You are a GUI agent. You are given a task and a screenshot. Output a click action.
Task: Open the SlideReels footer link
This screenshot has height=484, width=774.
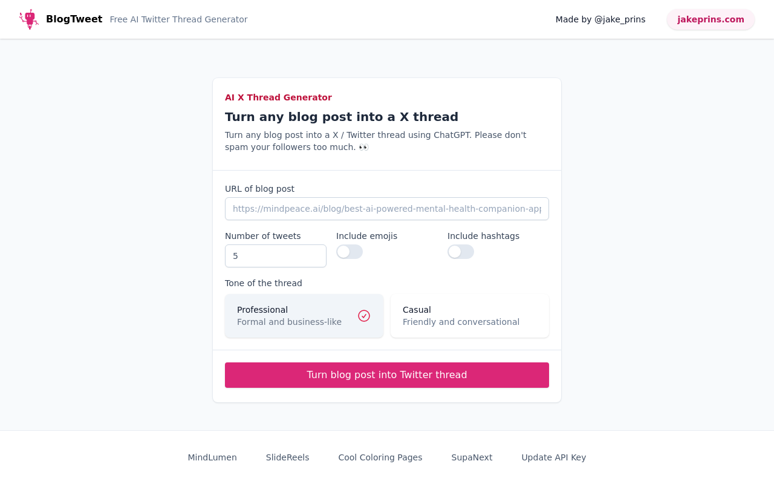pyautogui.click(x=288, y=457)
